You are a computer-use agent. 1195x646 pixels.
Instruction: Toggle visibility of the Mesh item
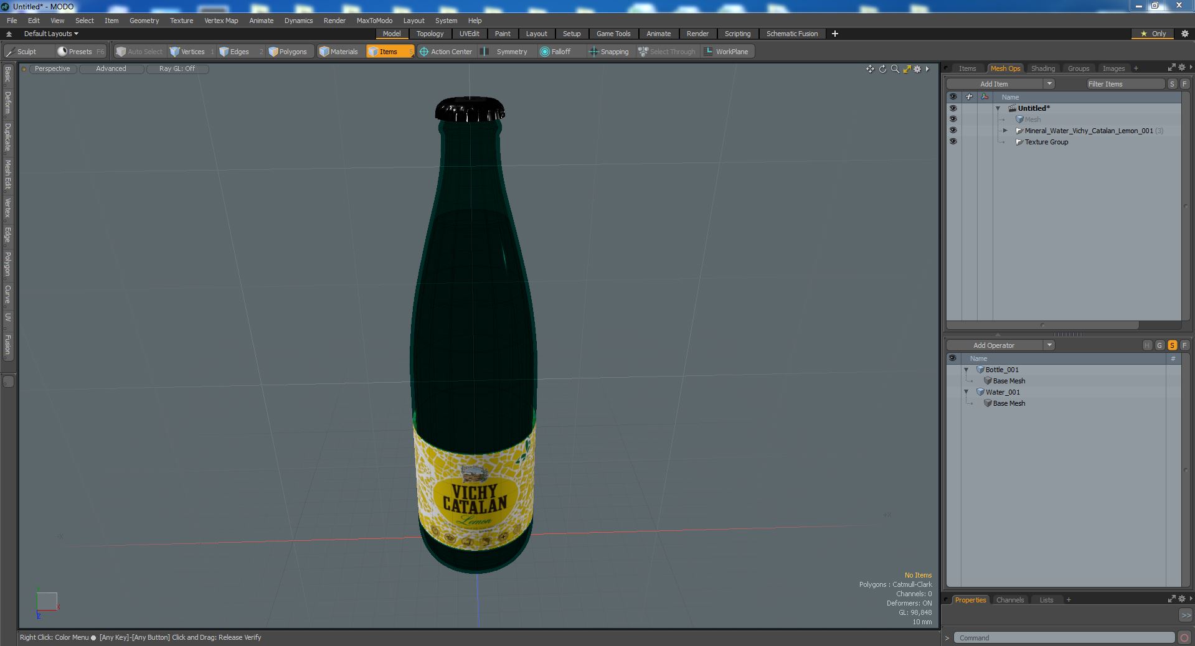953,119
